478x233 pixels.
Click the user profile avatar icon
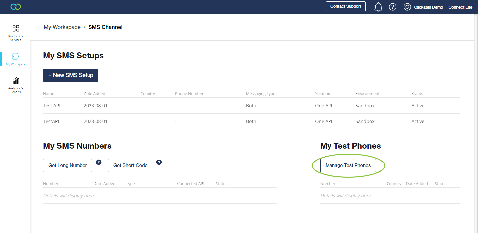click(407, 7)
